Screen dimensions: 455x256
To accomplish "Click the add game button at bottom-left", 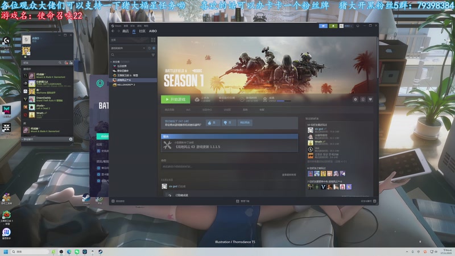I will [118, 201].
